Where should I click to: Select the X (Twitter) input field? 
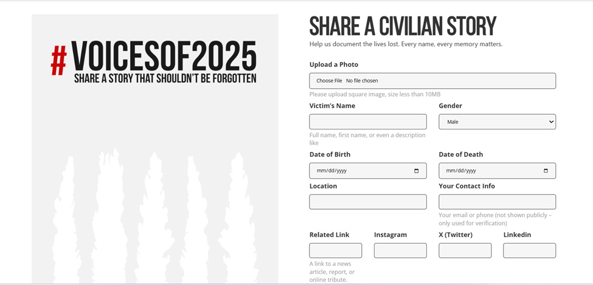[x=465, y=250]
